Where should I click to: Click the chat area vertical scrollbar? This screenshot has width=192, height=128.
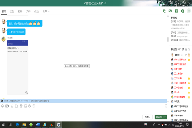click(x=168, y=39)
